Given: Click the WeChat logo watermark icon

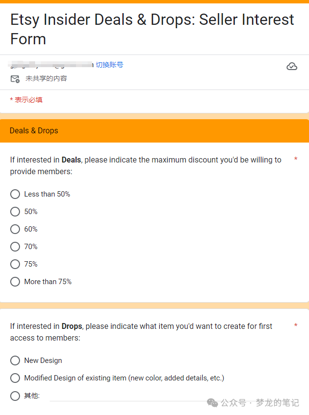Looking at the screenshot, I should (212, 403).
